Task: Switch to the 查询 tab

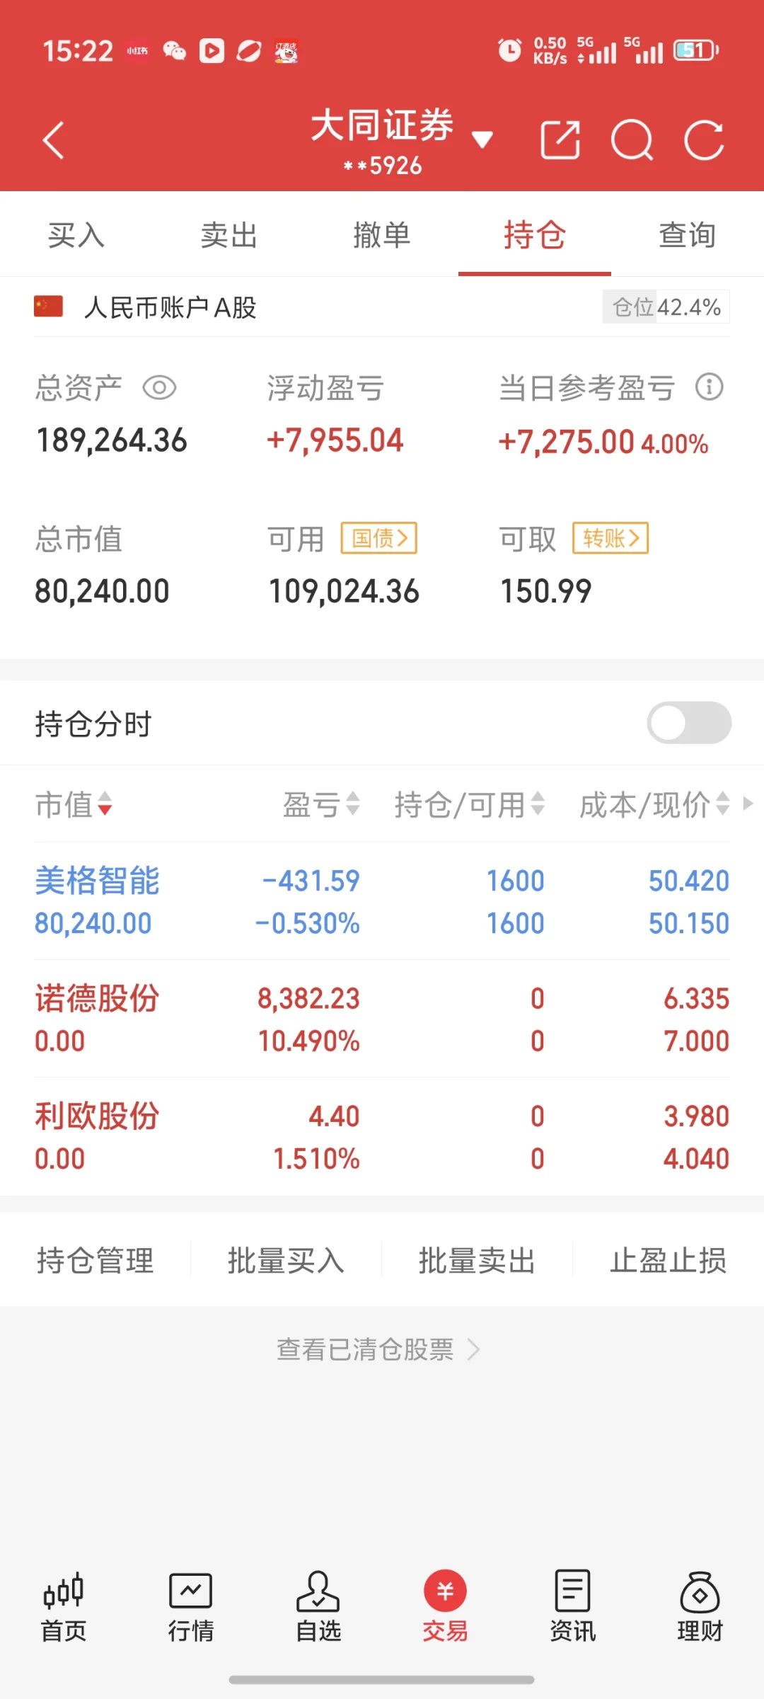Action: coord(687,235)
